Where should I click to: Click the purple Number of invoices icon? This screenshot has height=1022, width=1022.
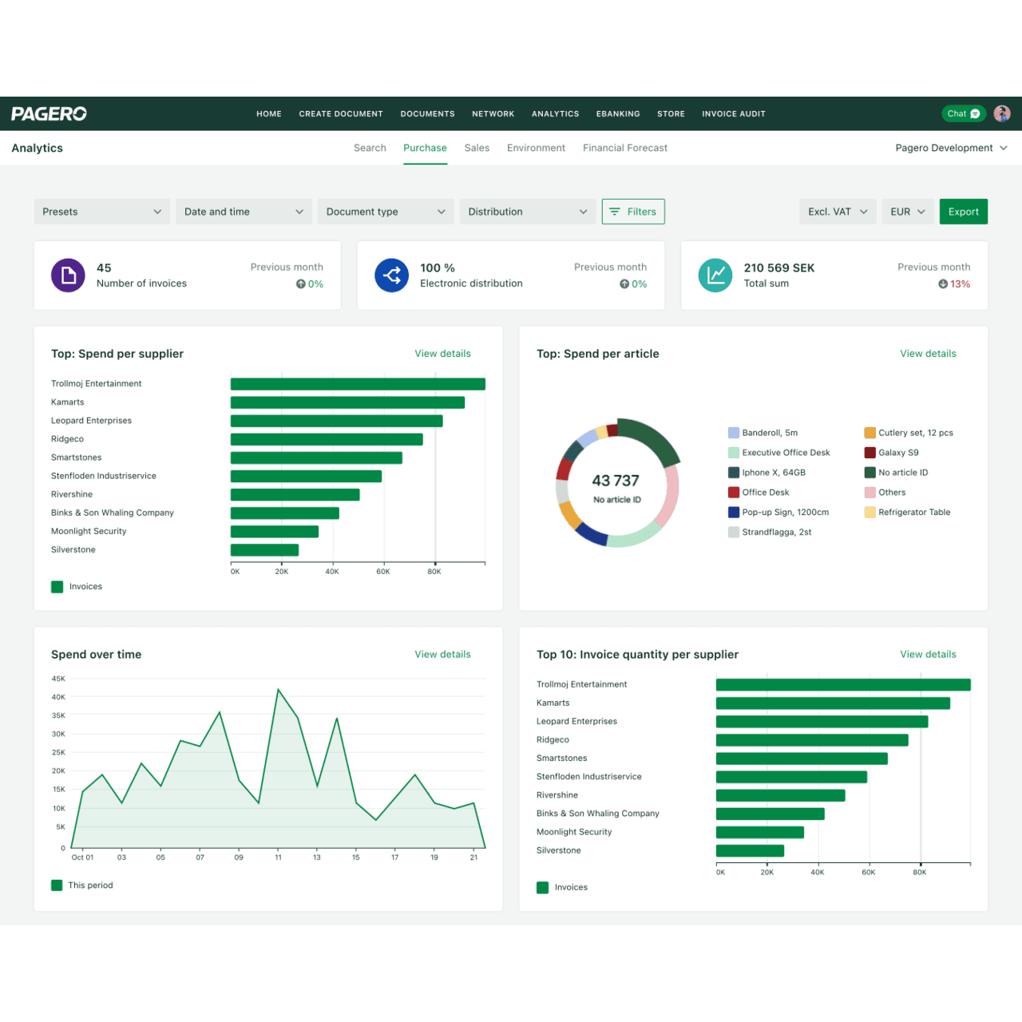pyautogui.click(x=68, y=275)
